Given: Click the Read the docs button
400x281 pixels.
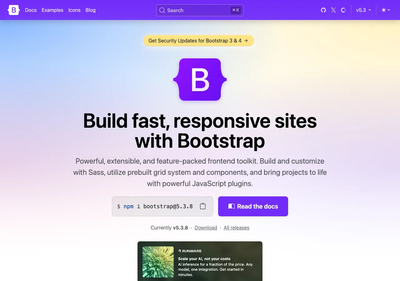Looking at the screenshot, I should click(253, 206).
